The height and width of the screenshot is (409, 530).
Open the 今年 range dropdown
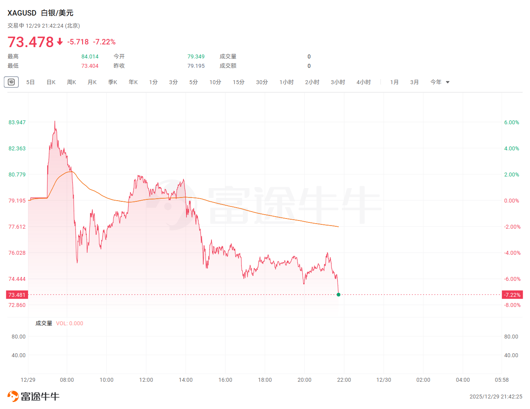(440, 82)
